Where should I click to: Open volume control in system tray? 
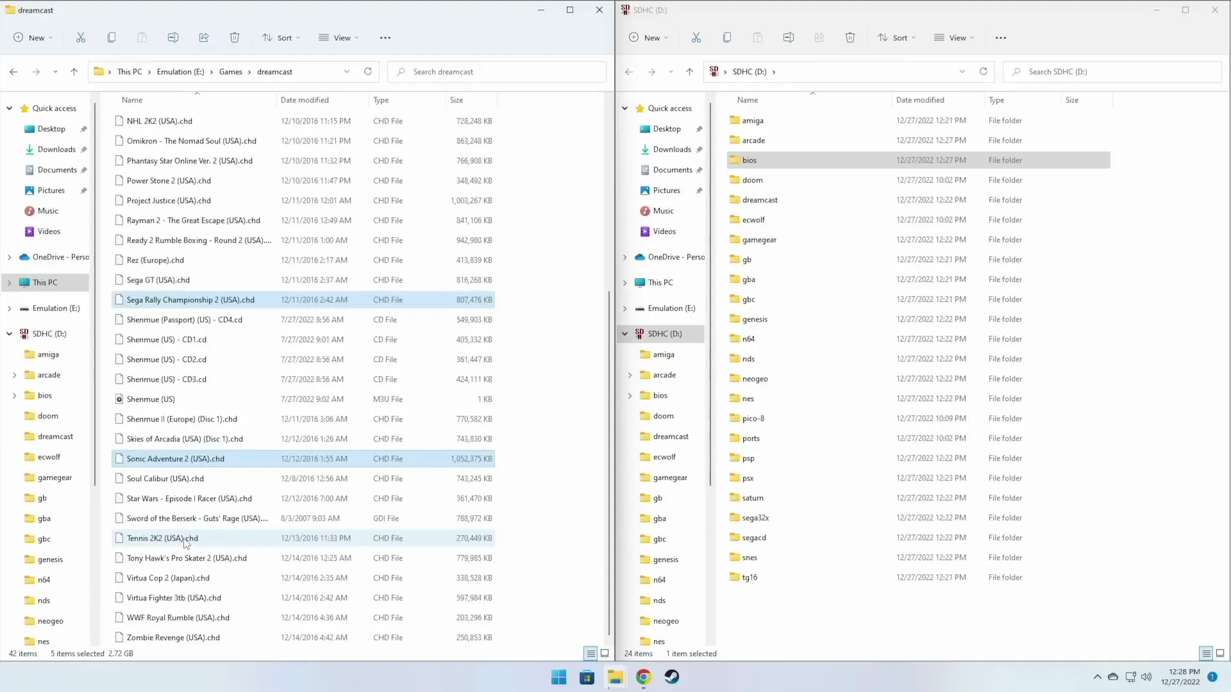1146,677
